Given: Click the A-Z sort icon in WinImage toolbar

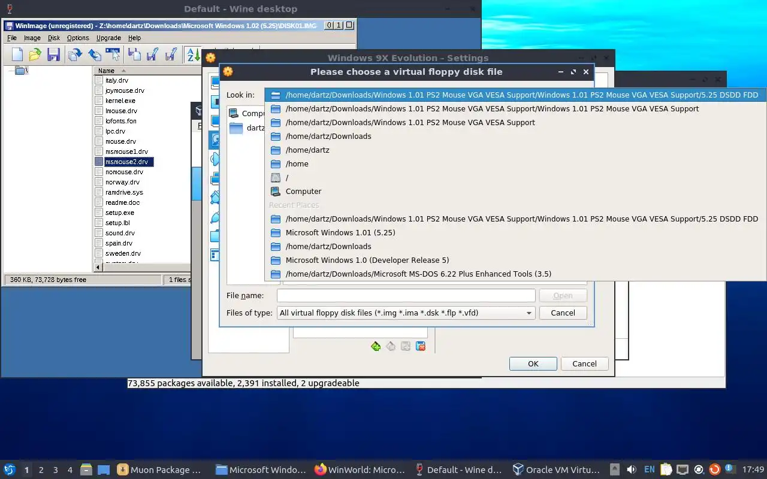Looking at the screenshot, I should point(193,55).
